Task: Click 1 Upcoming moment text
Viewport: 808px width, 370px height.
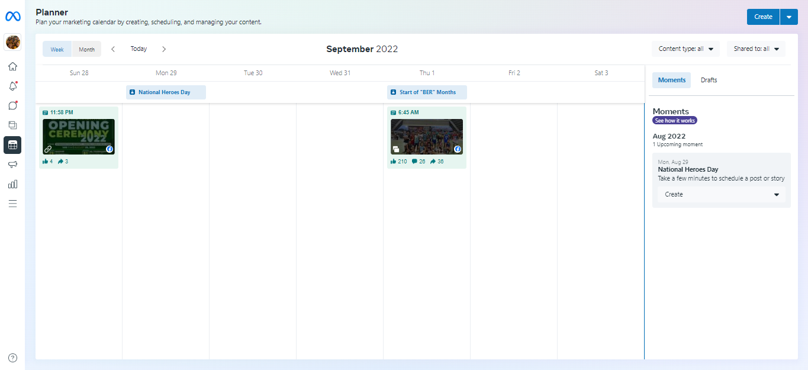Action: [678, 144]
